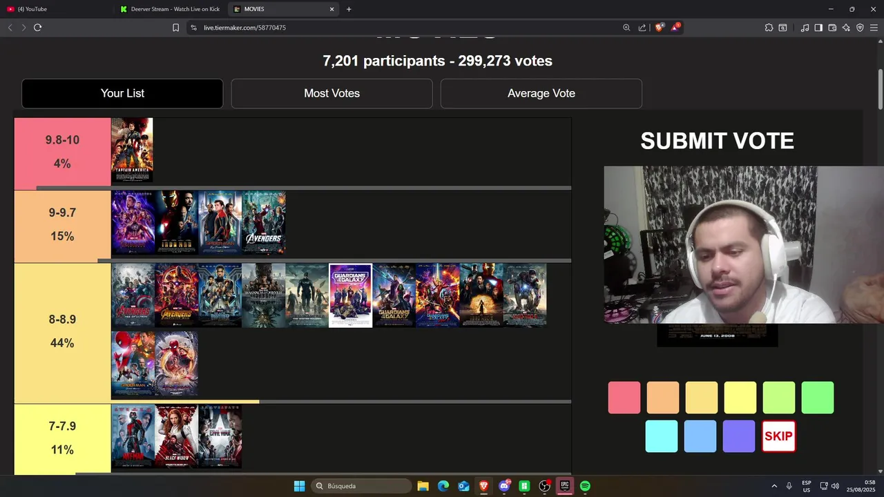The image size is (884, 497).
Task: Vote with the light orange-yellow swatch
Action: coord(702,398)
